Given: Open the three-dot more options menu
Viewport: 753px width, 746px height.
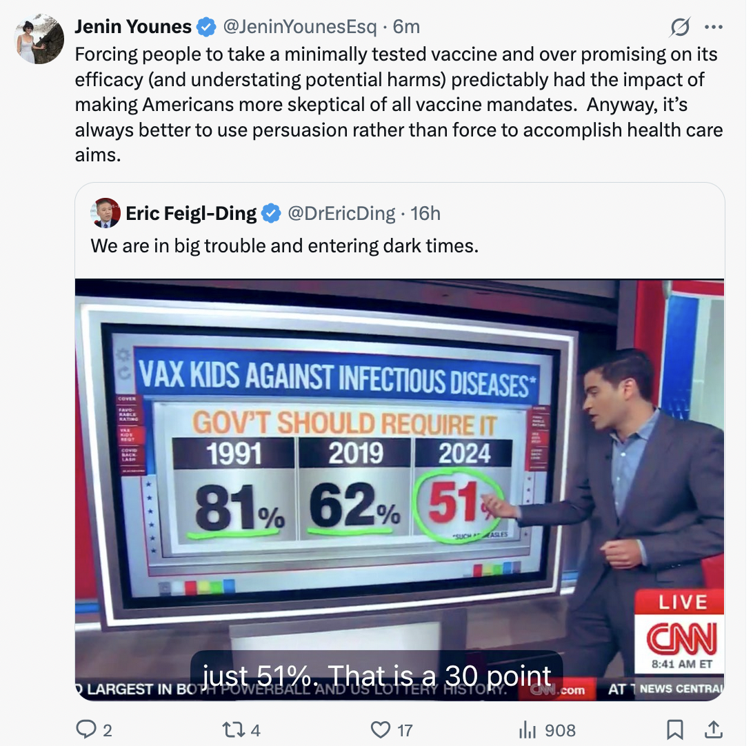Looking at the screenshot, I should click(x=714, y=28).
